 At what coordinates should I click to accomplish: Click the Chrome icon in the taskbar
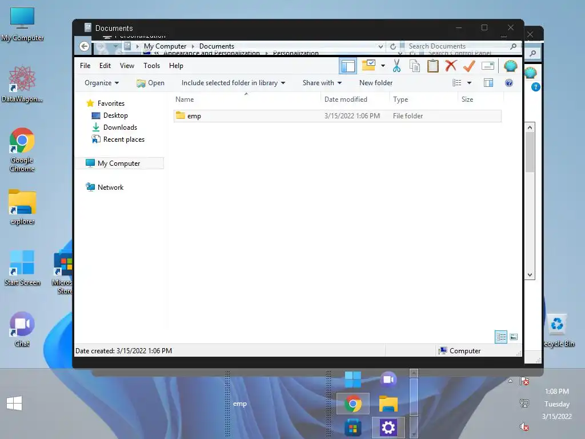pyautogui.click(x=353, y=404)
